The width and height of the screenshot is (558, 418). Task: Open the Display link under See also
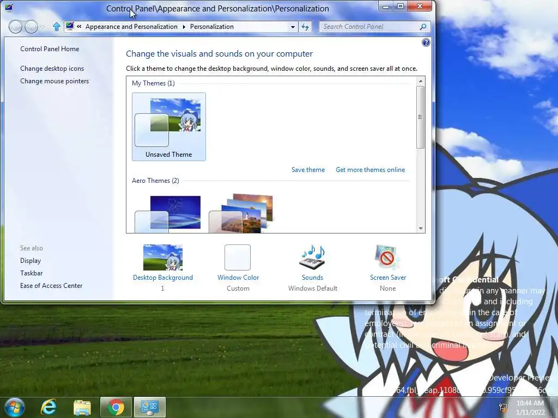31,261
